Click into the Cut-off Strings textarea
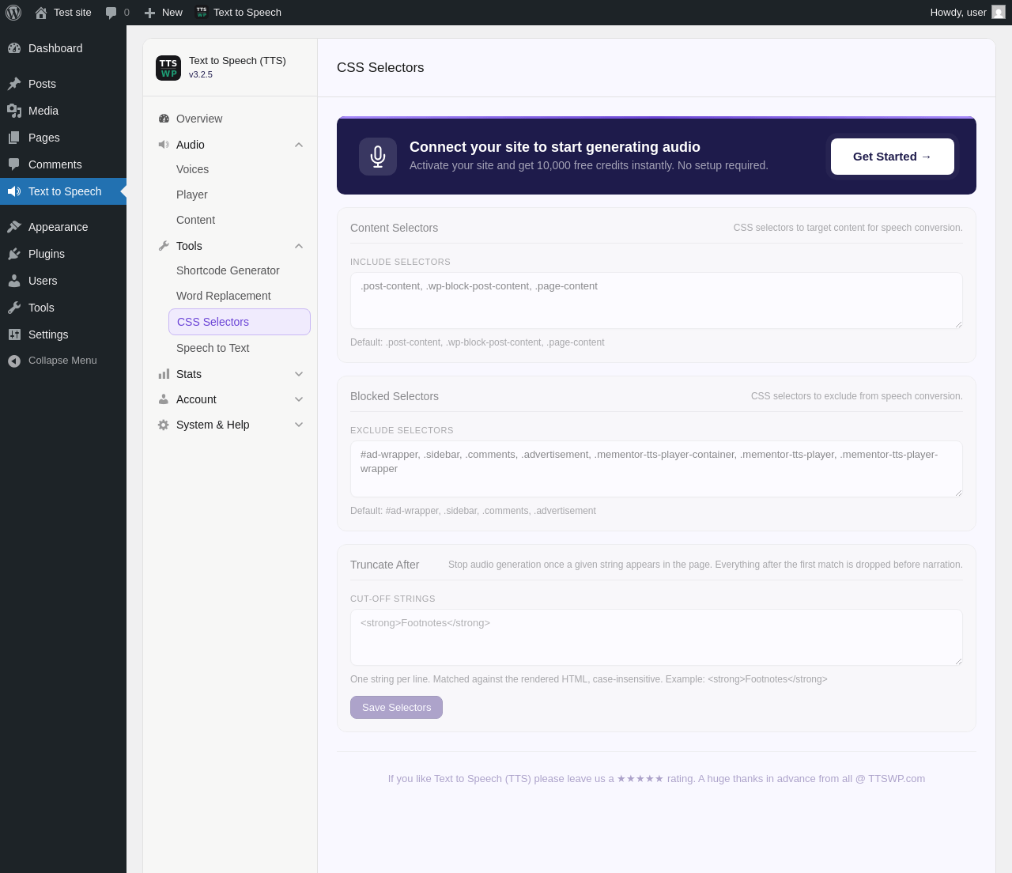 coord(656,637)
